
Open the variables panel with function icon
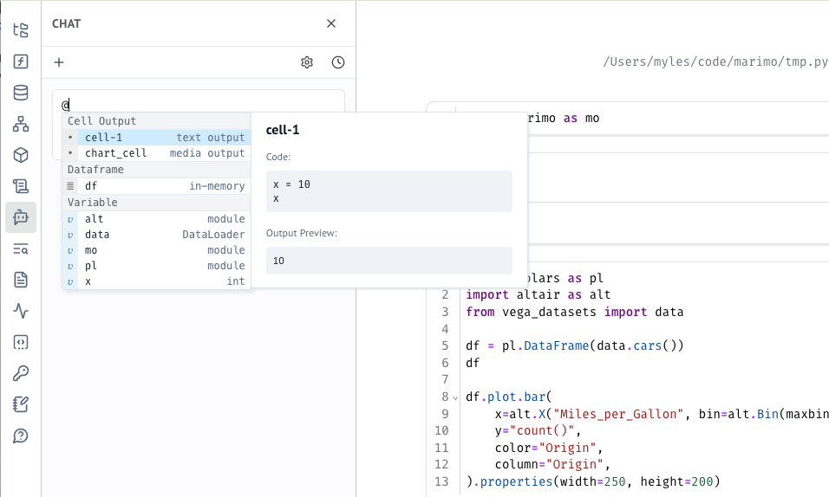[21, 61]
